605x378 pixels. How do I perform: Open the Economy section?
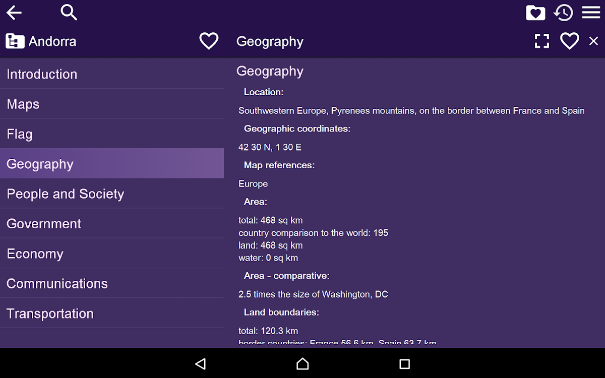(x=112, y=254)
